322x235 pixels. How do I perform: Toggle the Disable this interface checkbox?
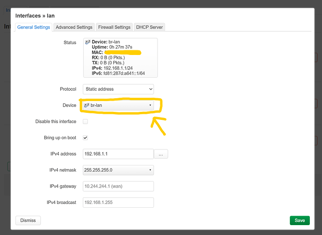tap(85, 122)
